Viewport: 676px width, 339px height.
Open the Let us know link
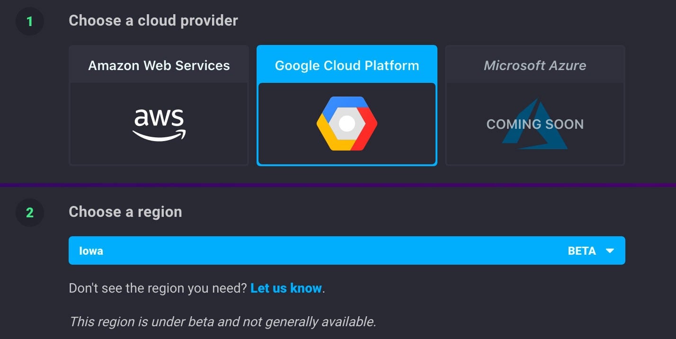click(x=286, y=288)
